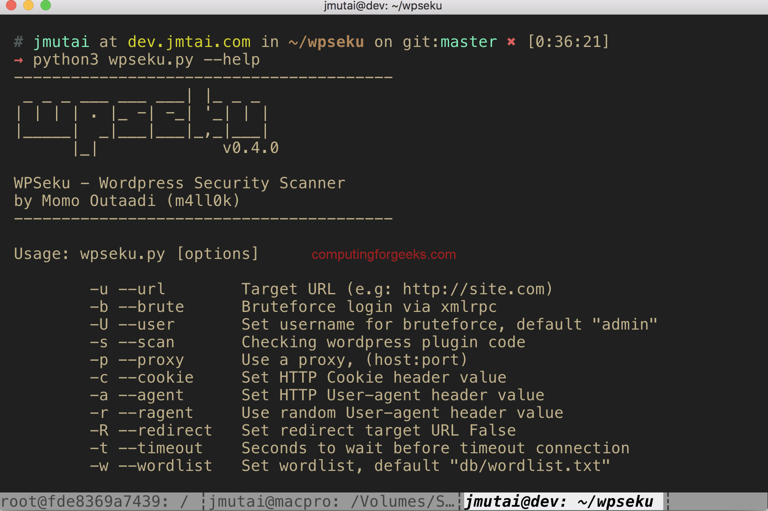Click the --brute option text
This screenshot has width=768, height=511.
point(152,307)
